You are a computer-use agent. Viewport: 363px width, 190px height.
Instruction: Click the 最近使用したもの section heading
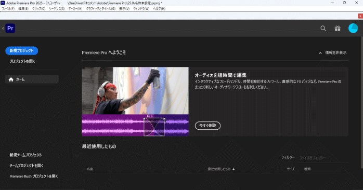[x=99, y=146]
